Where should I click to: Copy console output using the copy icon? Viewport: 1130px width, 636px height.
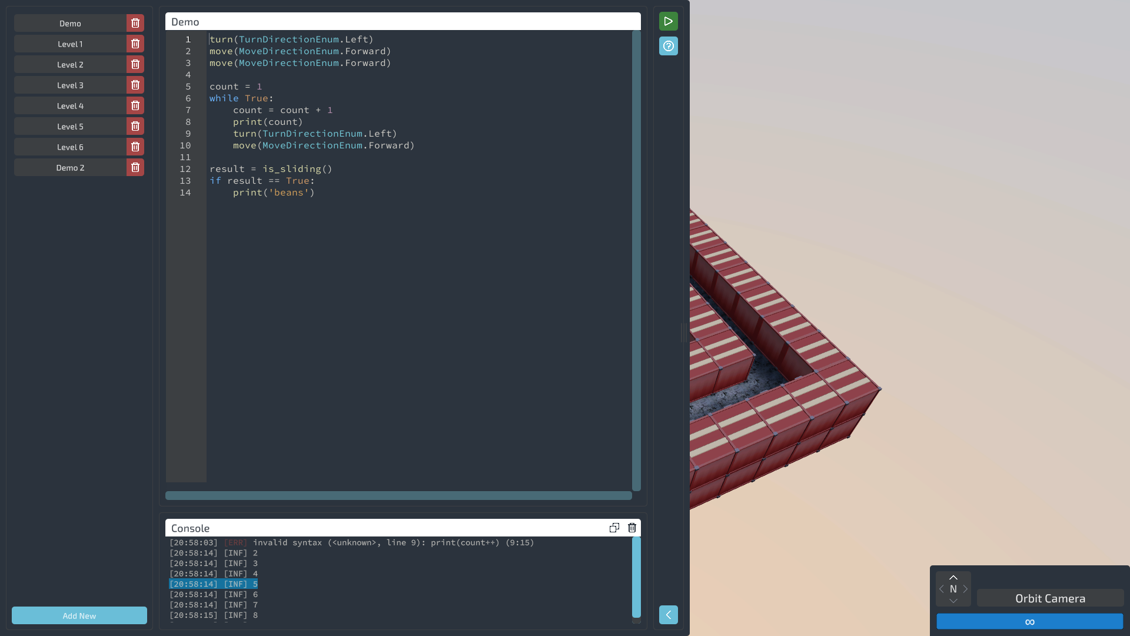tap(614, 528)
